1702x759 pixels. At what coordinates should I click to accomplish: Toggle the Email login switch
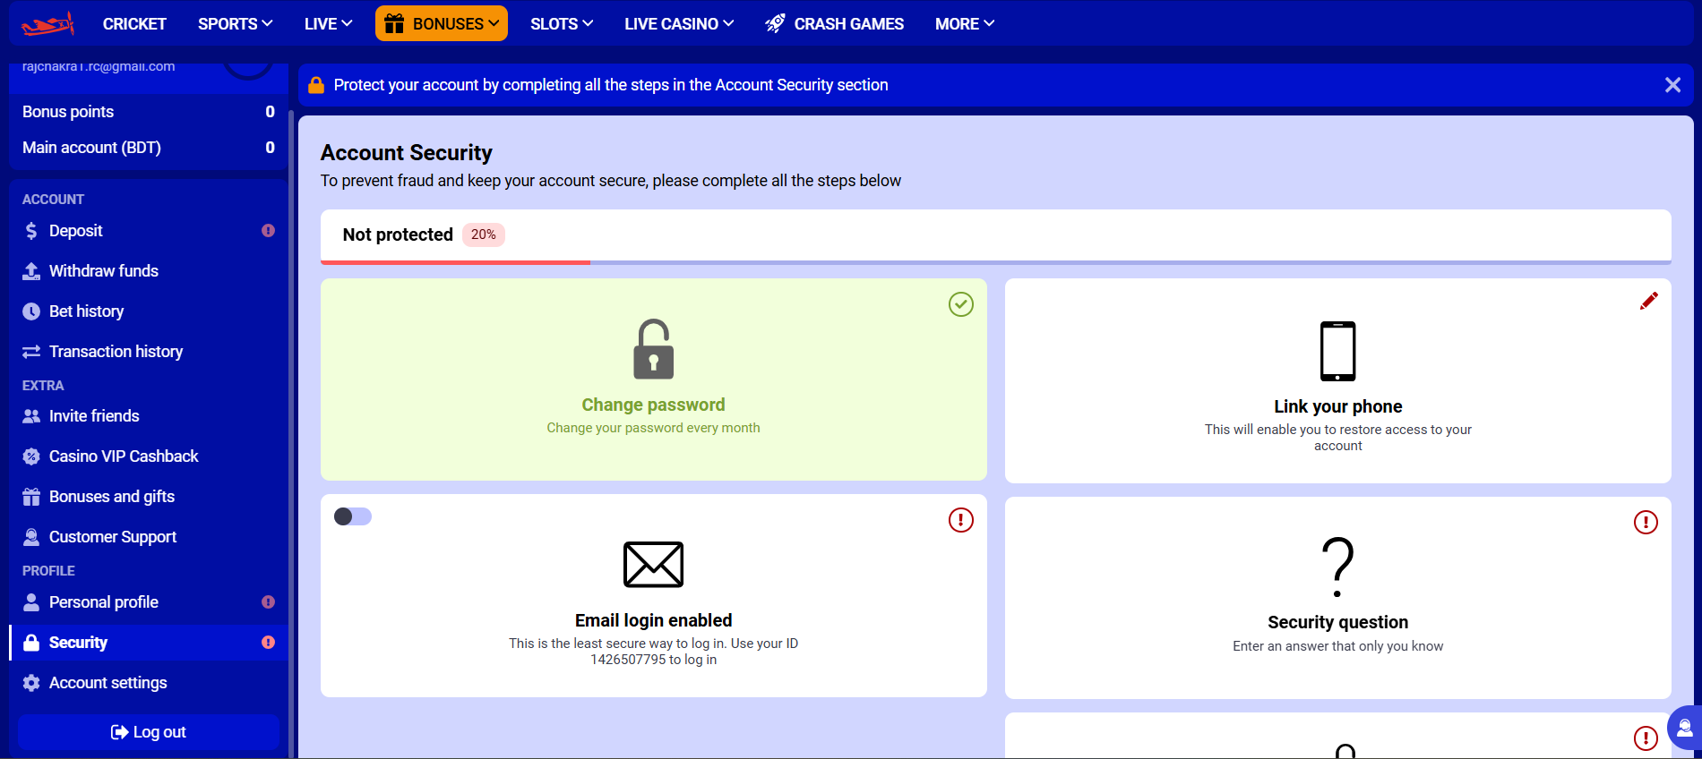click(353, 516)
